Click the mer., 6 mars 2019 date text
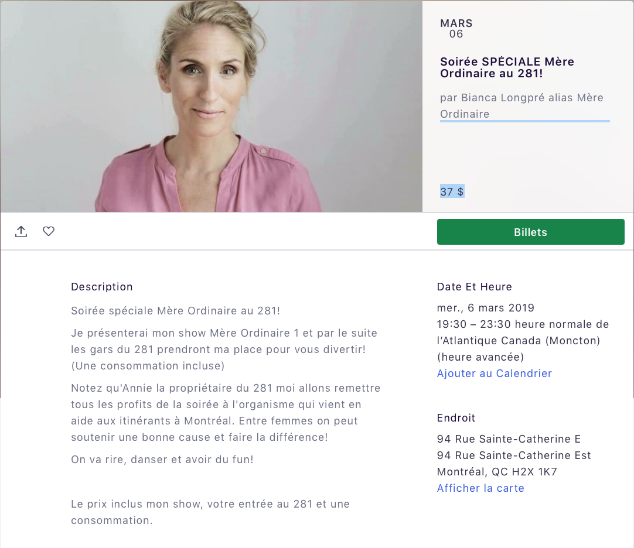This screenshot has height=548, width=634. (486, 308)
